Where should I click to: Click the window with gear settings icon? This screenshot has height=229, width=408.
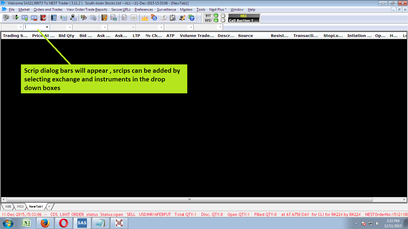pos(93,18)
